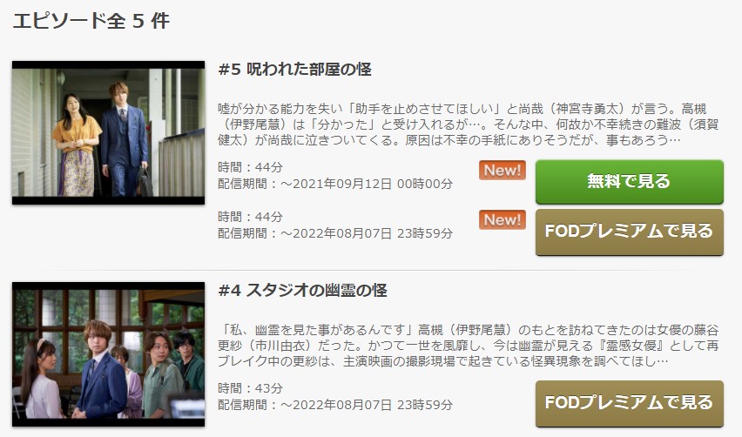Expand episode 5 description at trailing ellipsis
Viewport: 742px width, 437px height.
click(x=675, y=140)
